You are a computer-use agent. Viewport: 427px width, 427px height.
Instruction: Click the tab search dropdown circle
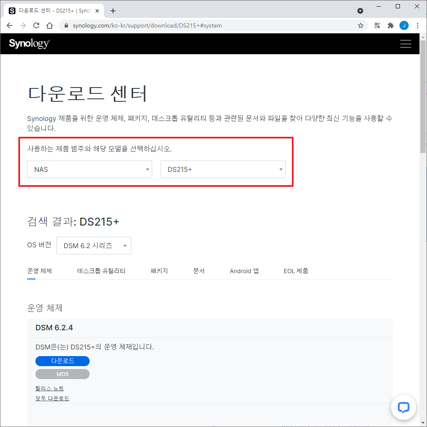[360, 11]
